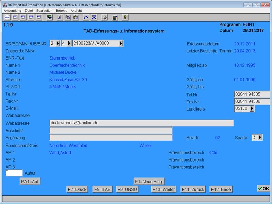Screen dimensions: 272x204
Task: Click the copy icon in toolbar
Action: tap(68, 17)
